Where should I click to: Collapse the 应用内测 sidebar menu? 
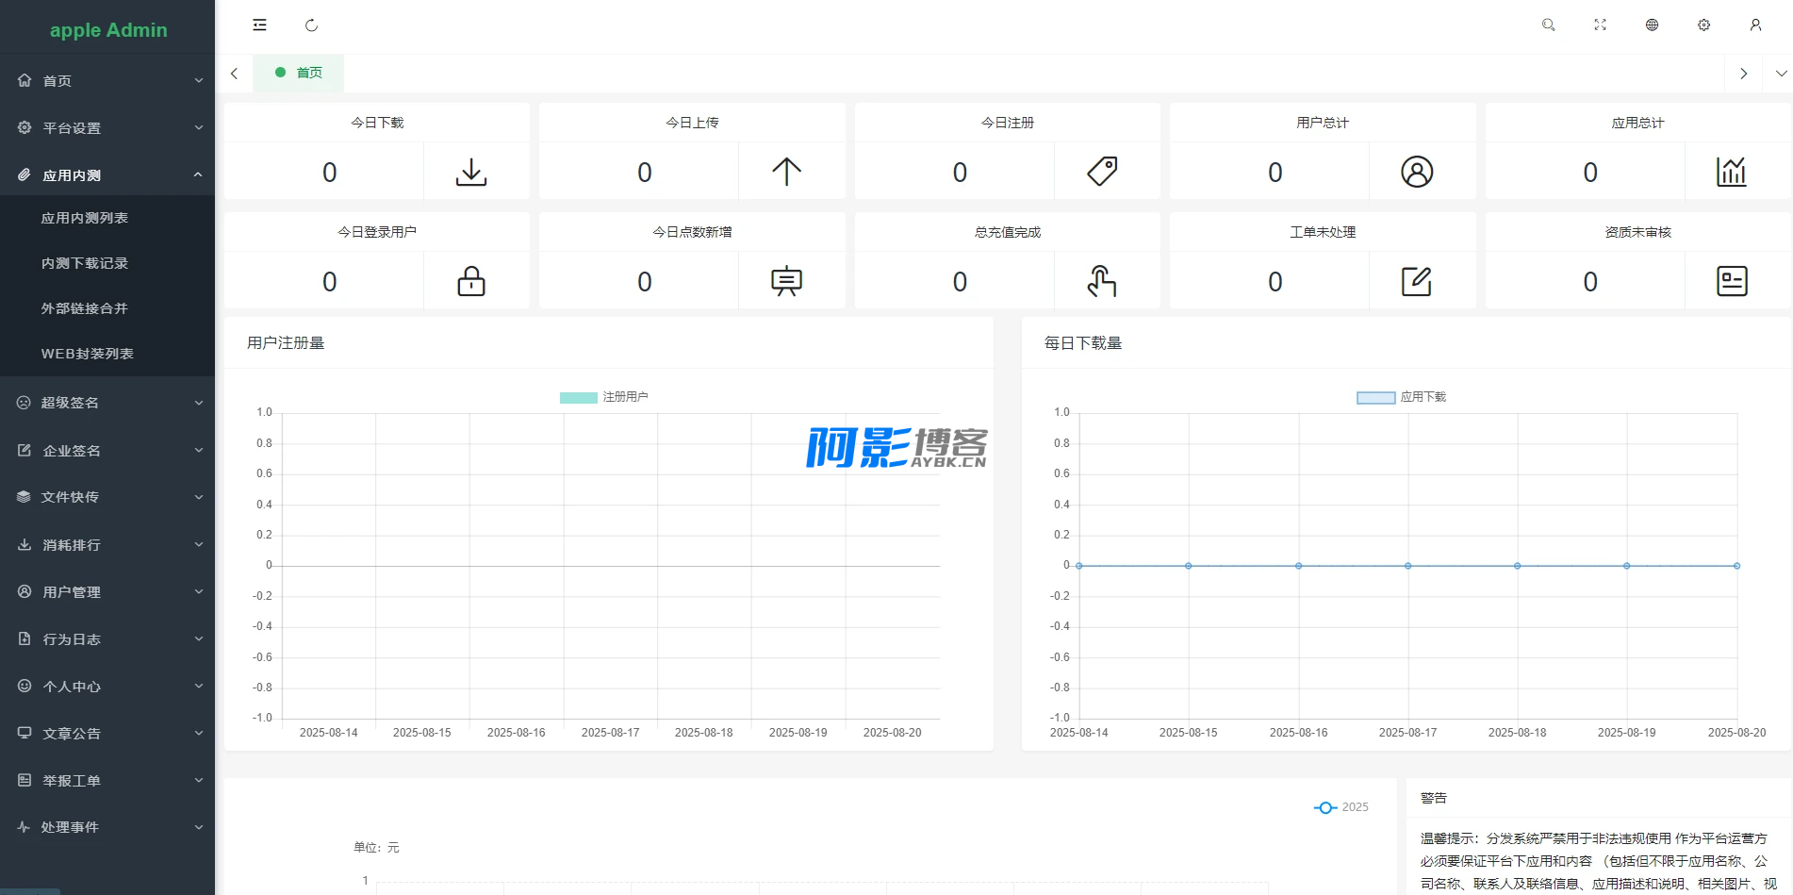click(107, 175)
